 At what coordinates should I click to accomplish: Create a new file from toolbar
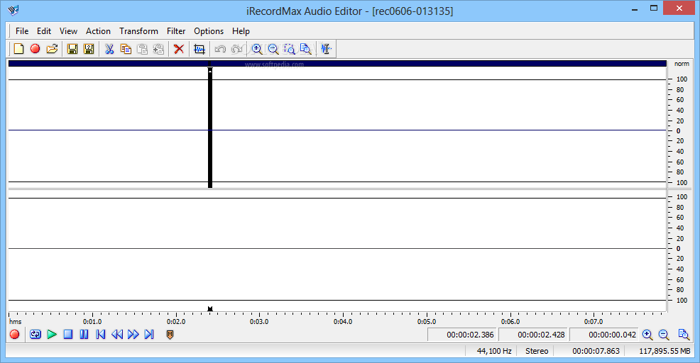pyautogui.click(x=18, y=49)
